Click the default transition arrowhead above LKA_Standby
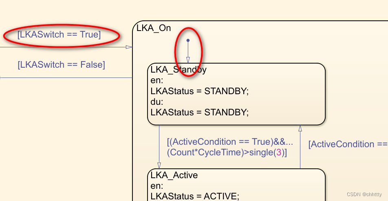388x201 pixels. coord(188,60)
